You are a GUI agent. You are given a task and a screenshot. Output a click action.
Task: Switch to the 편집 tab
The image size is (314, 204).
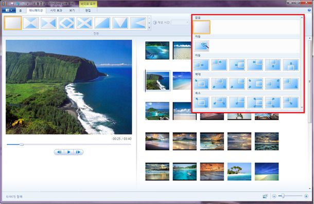[x=88, y=10]
